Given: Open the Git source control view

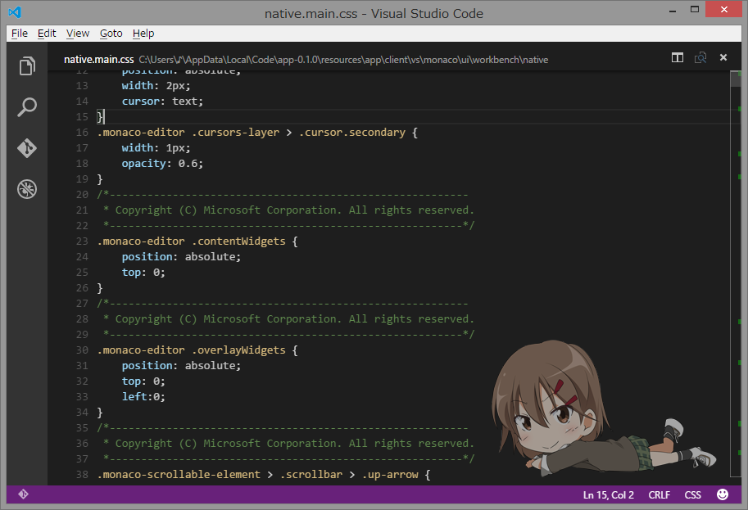Looking at the screenshot, I should click(x=27, y=148).
